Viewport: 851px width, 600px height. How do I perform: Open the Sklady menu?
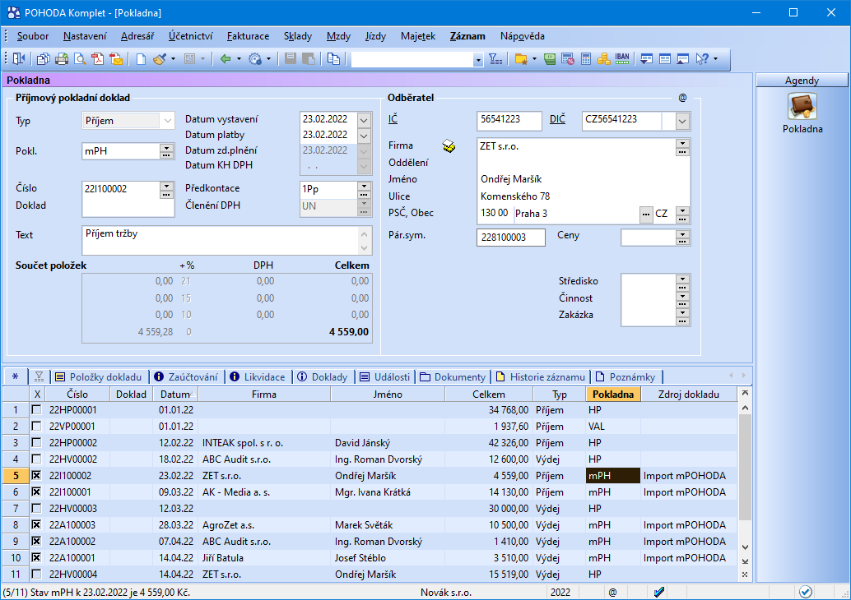click(x=298, y=36)
